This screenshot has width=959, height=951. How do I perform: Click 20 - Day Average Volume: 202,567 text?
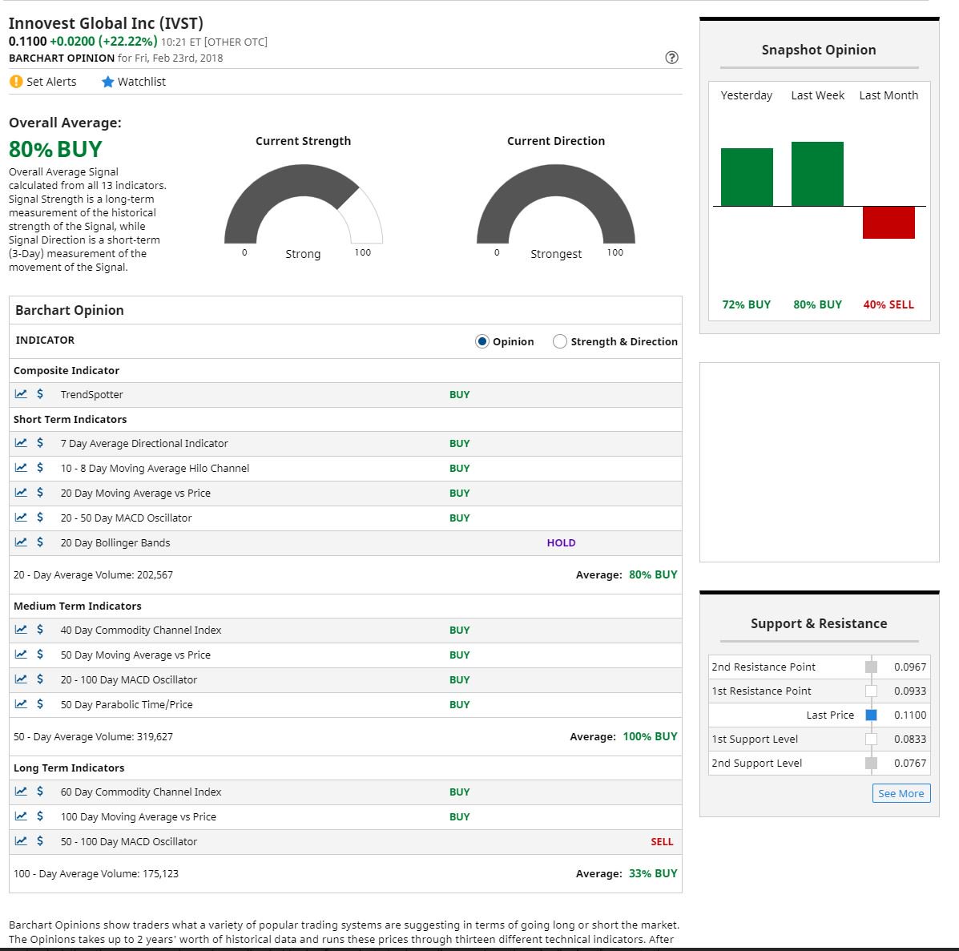pyautogui.click(x=93, y=574)
